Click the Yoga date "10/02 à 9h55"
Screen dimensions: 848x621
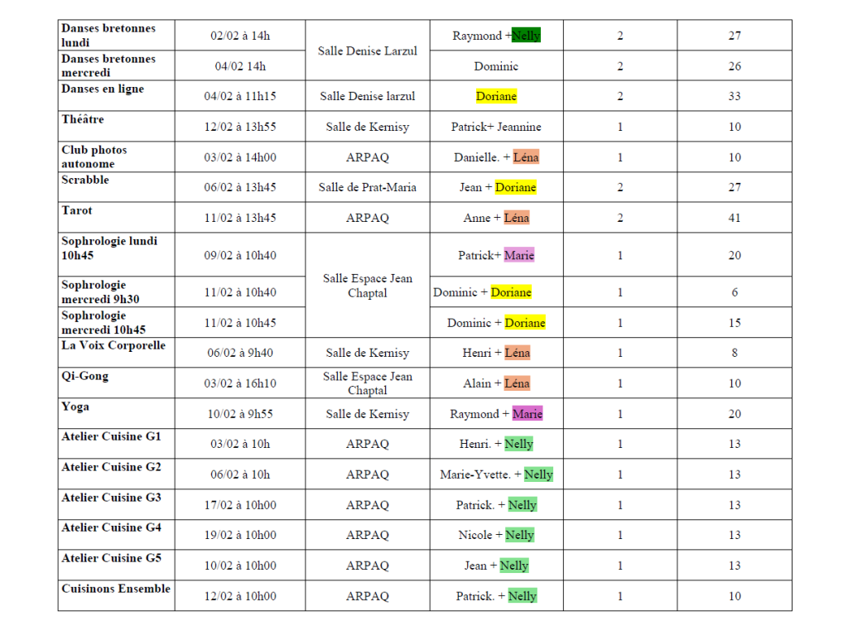(240, 414)
